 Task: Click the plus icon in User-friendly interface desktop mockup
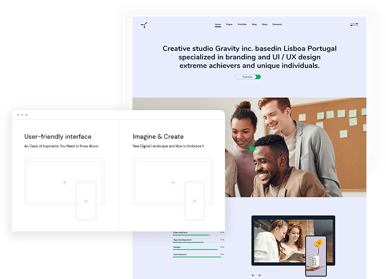65,182
